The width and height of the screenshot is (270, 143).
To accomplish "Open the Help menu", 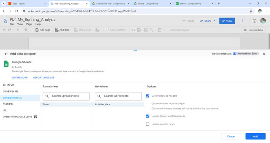I will coord(38,24).
